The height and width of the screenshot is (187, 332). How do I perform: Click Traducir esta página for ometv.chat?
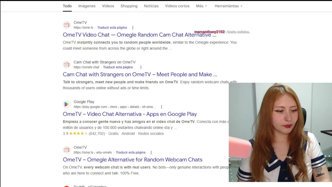pyautogui.click(x=118, y=67)
